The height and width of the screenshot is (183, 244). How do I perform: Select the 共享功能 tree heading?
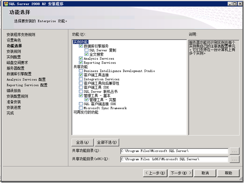tap(80, 67)
